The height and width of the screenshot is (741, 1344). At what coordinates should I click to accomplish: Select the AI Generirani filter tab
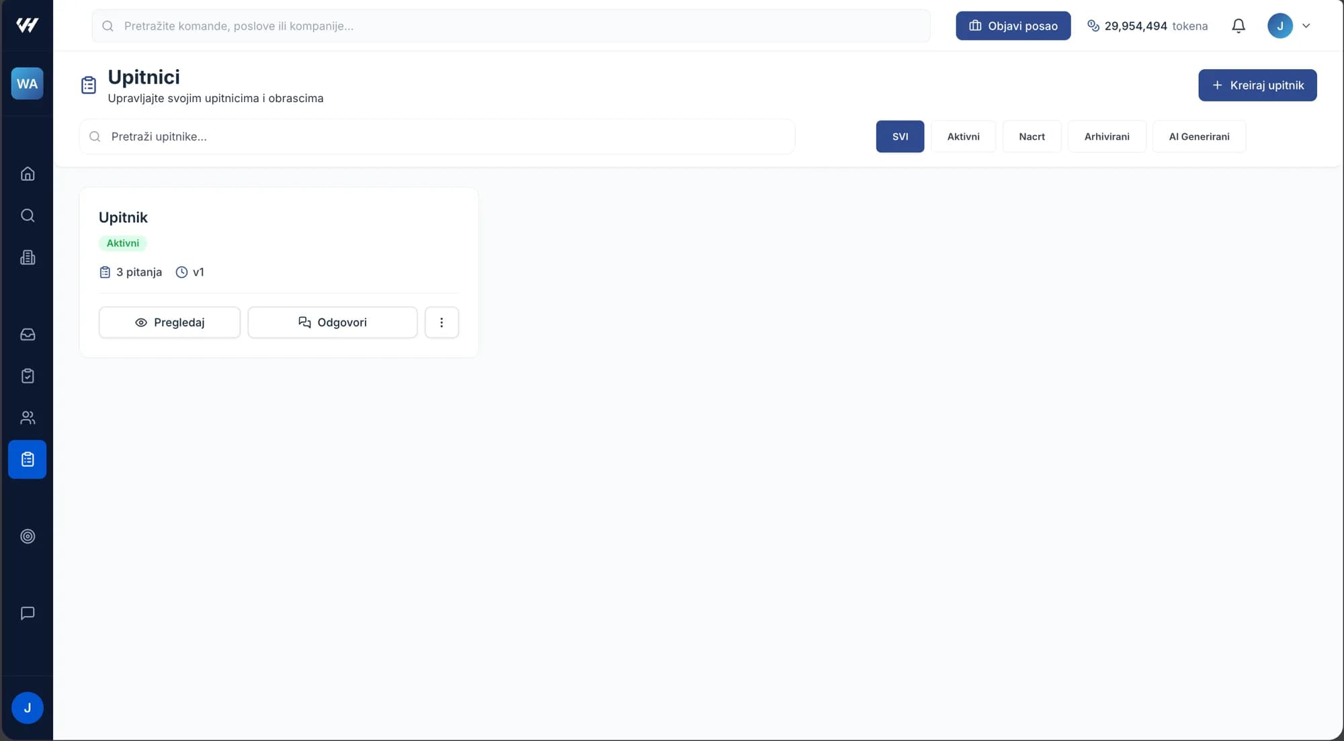(1199, 136)
